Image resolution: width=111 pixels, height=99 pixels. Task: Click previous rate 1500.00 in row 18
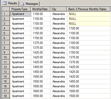pyautogui.click(x=89, y=96)
